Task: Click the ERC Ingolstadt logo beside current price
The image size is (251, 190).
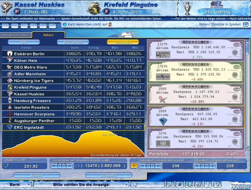Action: (x=6, y=166)
